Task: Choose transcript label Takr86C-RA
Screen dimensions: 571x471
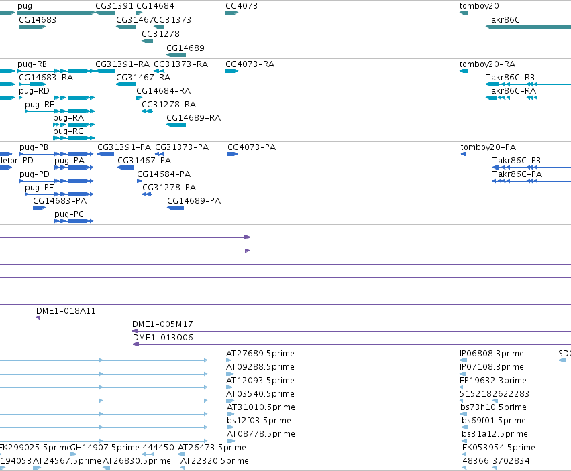Action: point(511,91)
